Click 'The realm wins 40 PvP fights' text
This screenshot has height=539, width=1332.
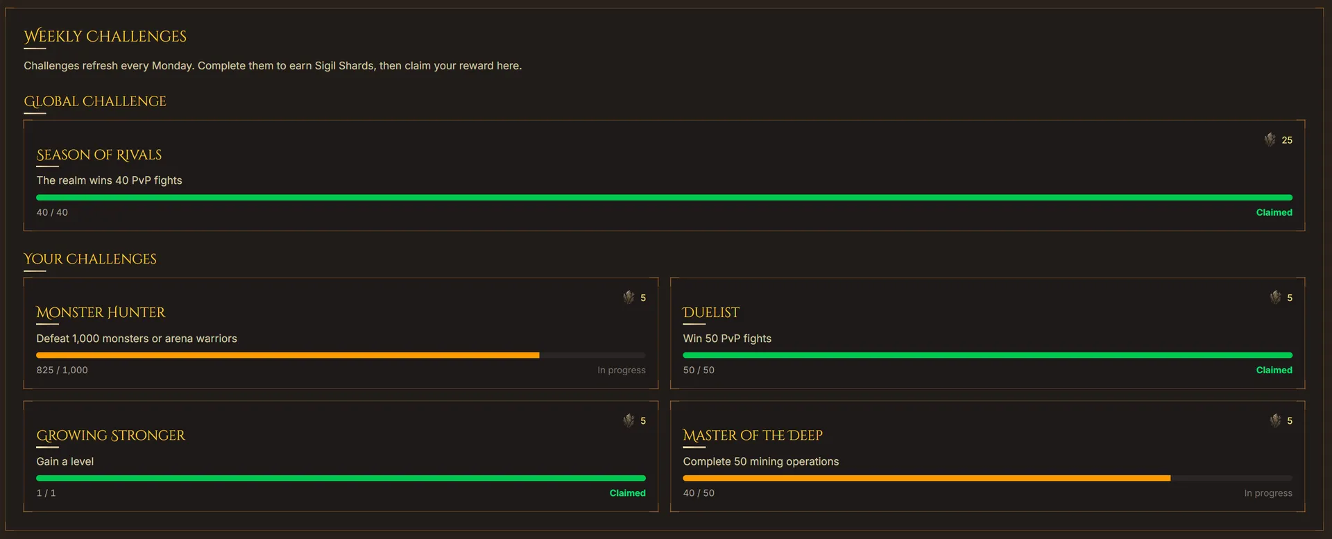109,180
